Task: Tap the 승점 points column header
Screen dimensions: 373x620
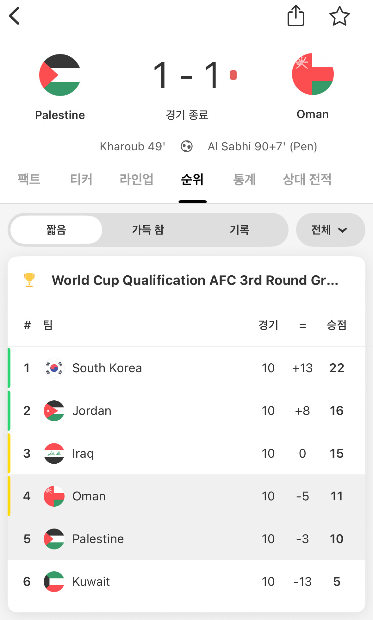Action: [x=336, y=325]
